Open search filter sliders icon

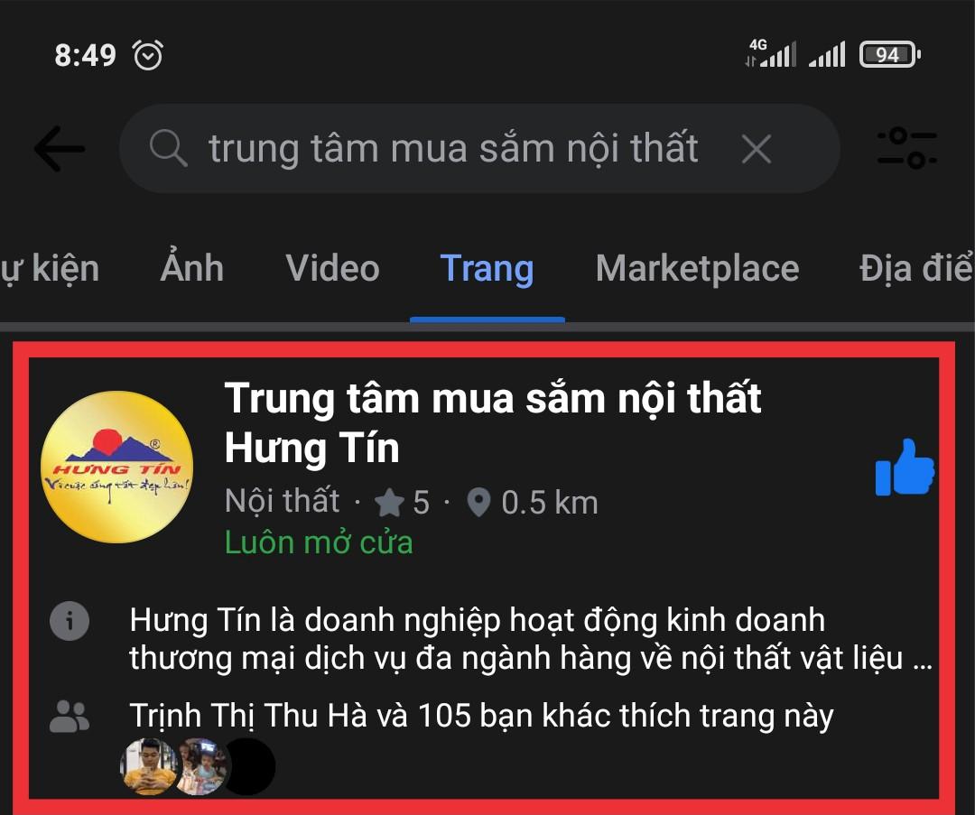(906, 148)
